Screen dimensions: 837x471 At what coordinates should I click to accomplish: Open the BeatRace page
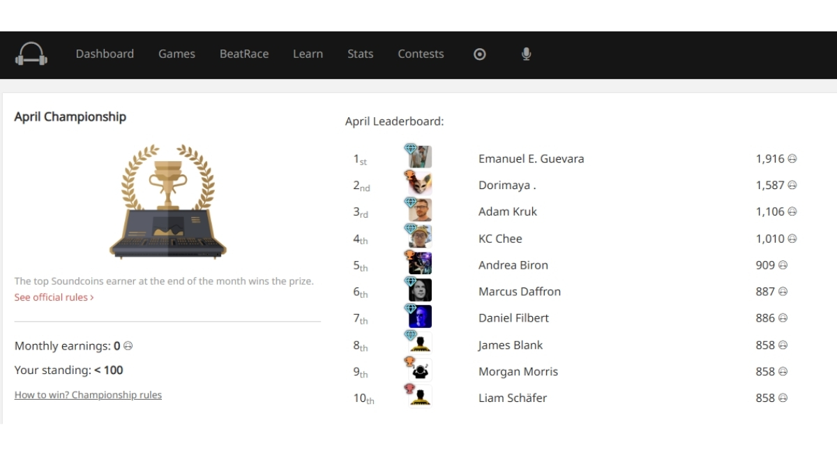coord(244,54)
